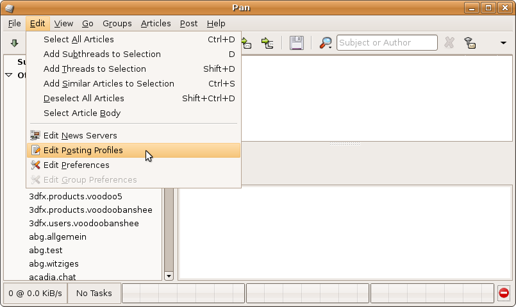Open the Groups menu
Image resolution: width=516 pixels, height=307 pixels.
click(x=117, y=23)
